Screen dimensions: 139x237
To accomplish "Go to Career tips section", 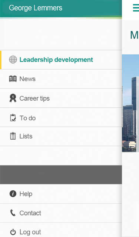I will pyautogui.click(x=61, y=98).
